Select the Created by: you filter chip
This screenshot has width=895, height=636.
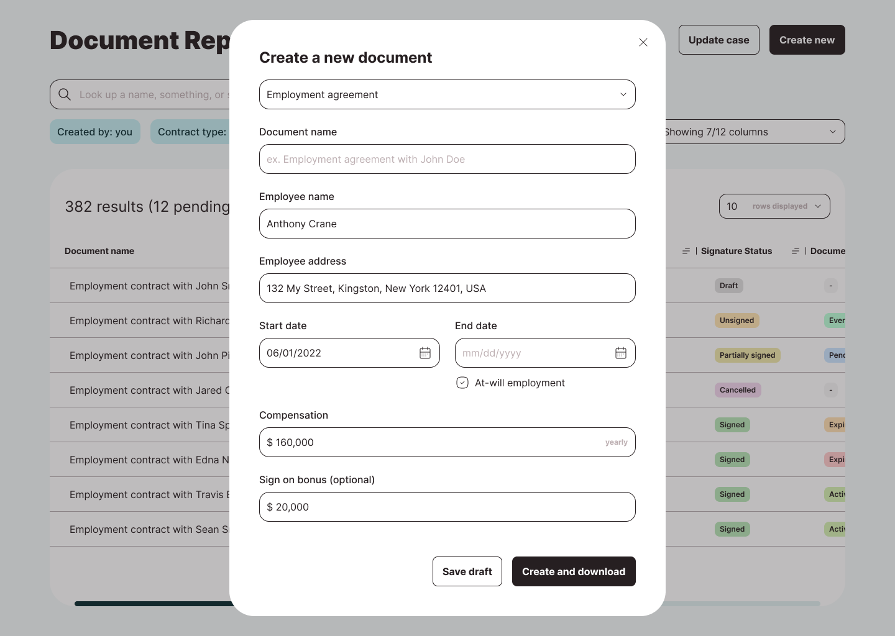94,132
